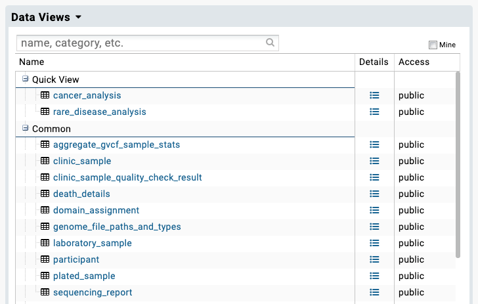The image size is (478, 304).
Task: Collapse the Quick View group
Action: point(26,79)
